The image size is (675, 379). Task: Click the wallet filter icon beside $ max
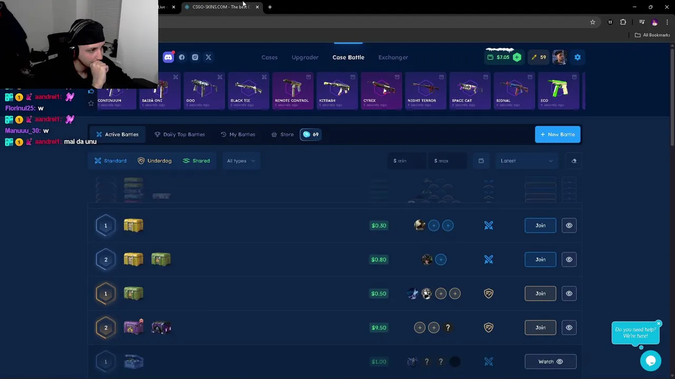481,161
